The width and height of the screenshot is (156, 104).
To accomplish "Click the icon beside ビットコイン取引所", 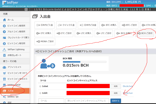I will pyautogui.click(x=4, y=44).
